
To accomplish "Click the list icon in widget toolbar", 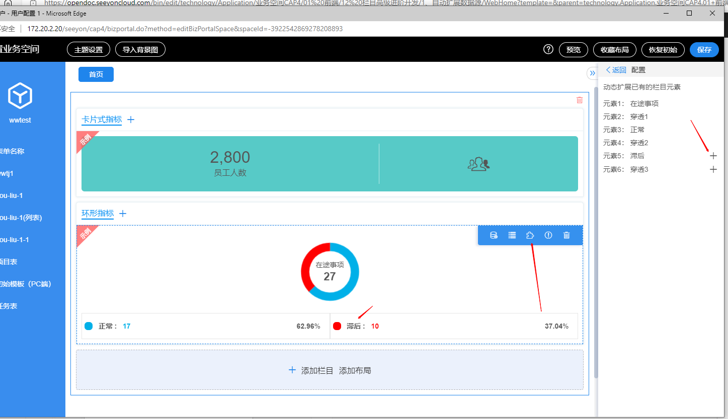I will [512, 235].
